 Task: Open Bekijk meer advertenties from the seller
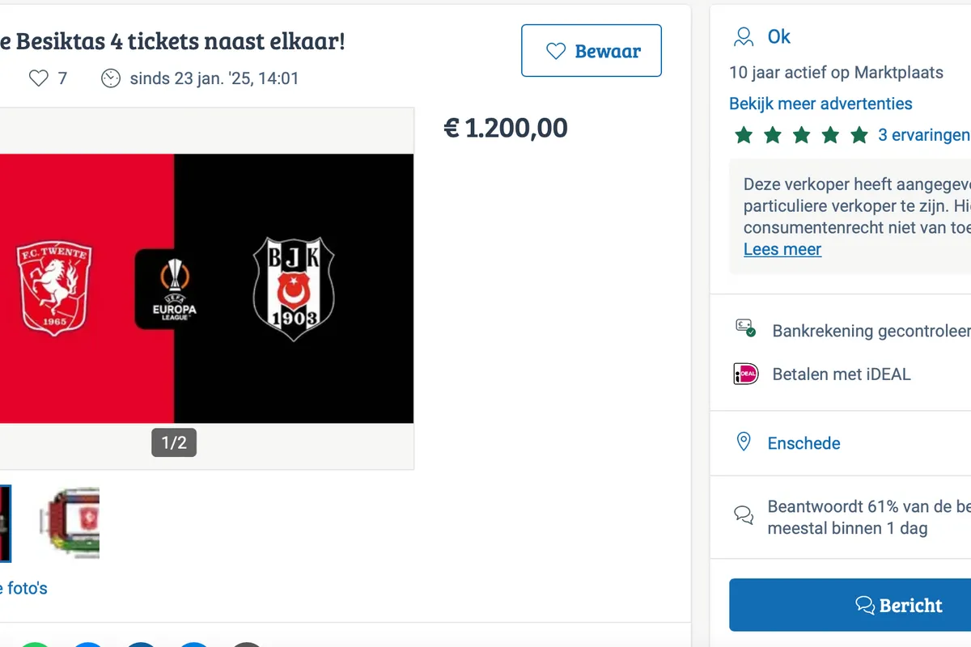[x=820, y=103]
